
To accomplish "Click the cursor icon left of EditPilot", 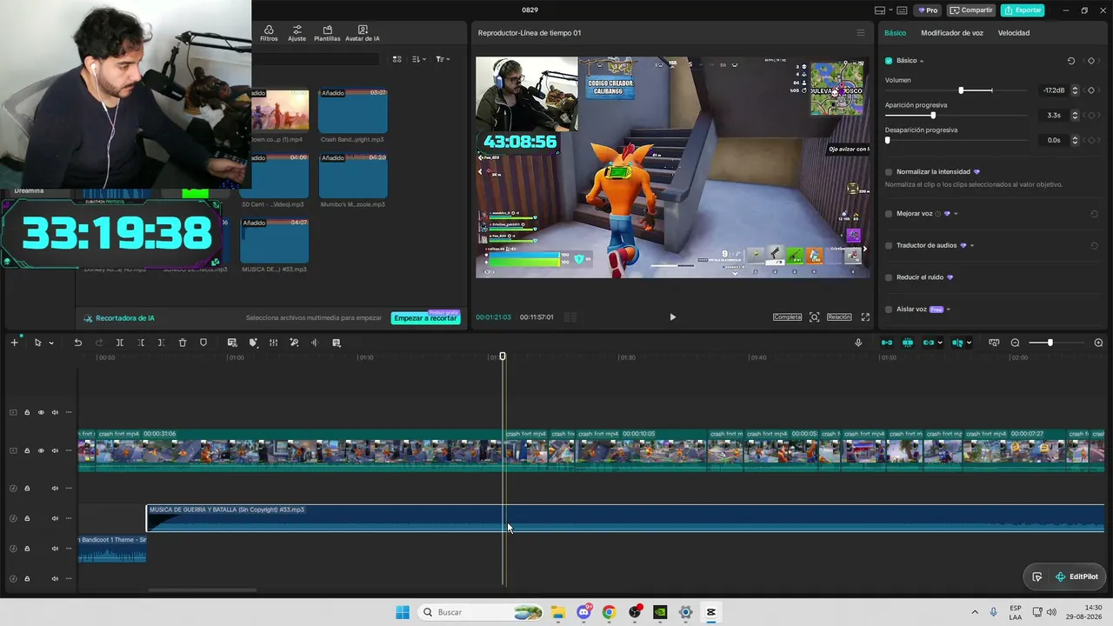I will click(1037, 576).
